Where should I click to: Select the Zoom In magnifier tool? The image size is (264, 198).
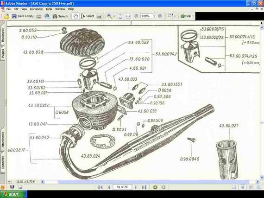[110, 16]
